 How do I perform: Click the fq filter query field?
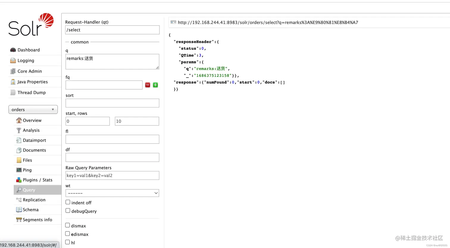[104, 85]
